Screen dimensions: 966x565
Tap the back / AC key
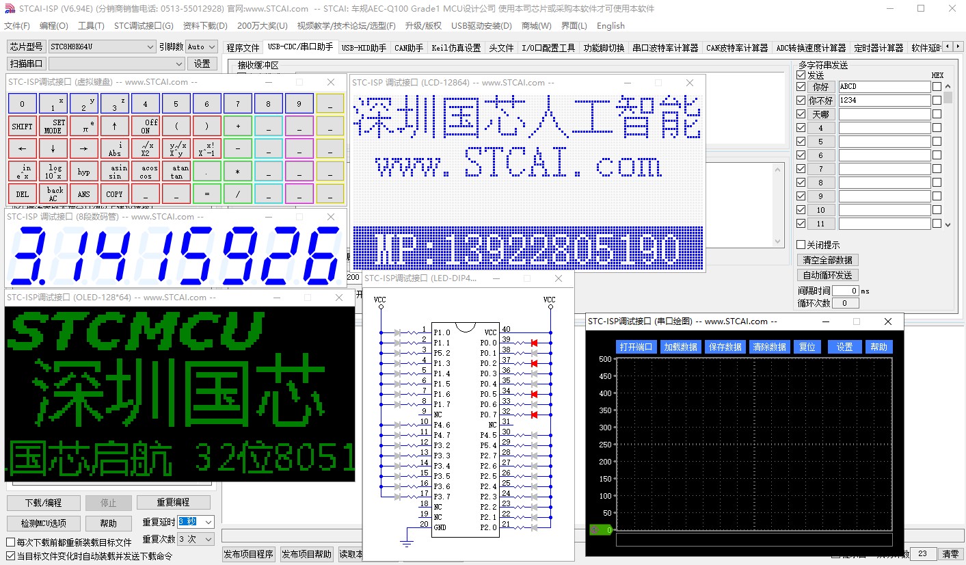click(x=53, y=194)
